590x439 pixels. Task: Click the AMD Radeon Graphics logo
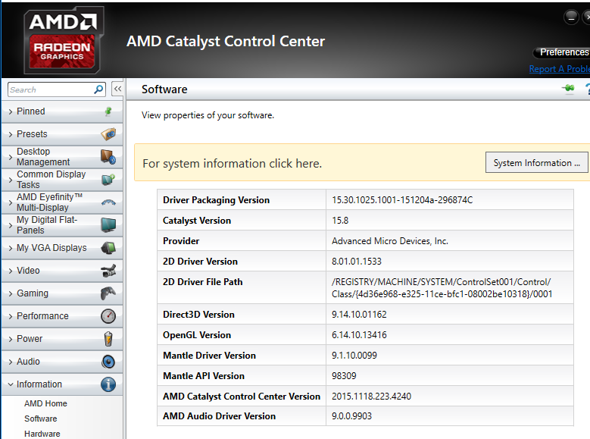tap(63, 40)
